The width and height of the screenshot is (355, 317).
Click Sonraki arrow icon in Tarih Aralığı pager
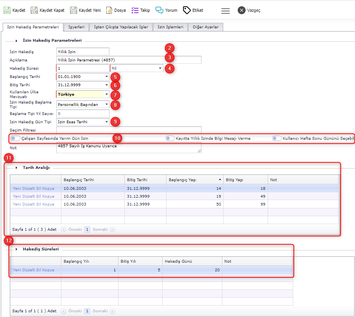click(x=112, y=230)
